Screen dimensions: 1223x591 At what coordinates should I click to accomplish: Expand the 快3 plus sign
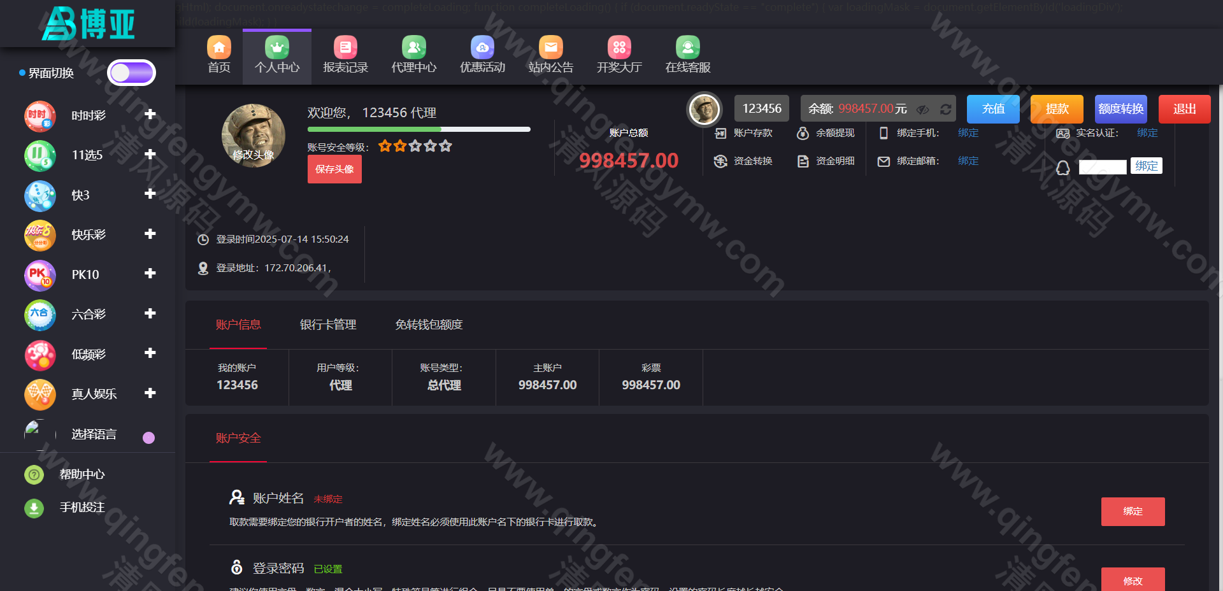pos(150,194)
